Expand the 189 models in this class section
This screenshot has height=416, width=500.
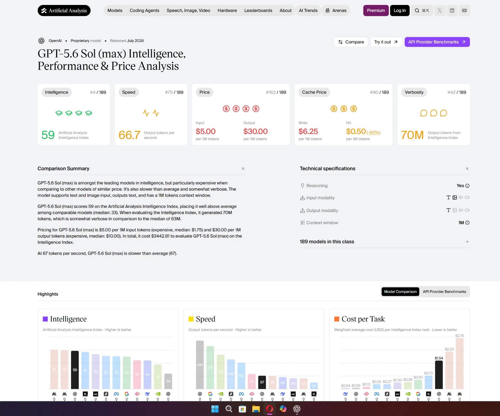pos(467,242)
